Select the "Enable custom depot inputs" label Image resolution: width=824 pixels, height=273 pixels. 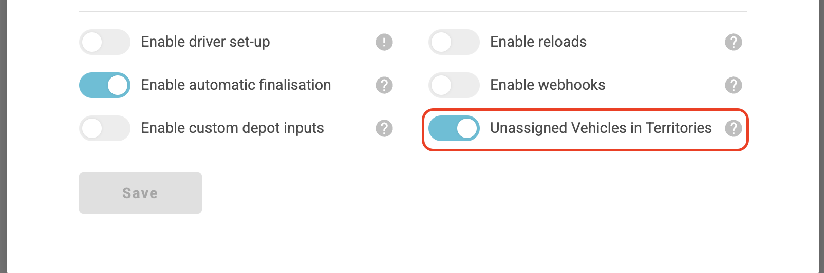[x=232, y=128]
